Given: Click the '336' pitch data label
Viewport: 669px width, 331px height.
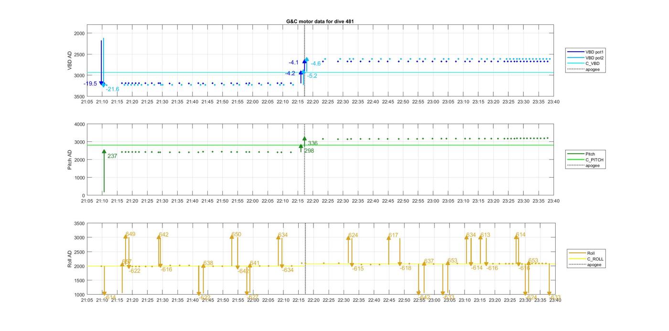Looking at the screenshot, I should coord(313,143).
